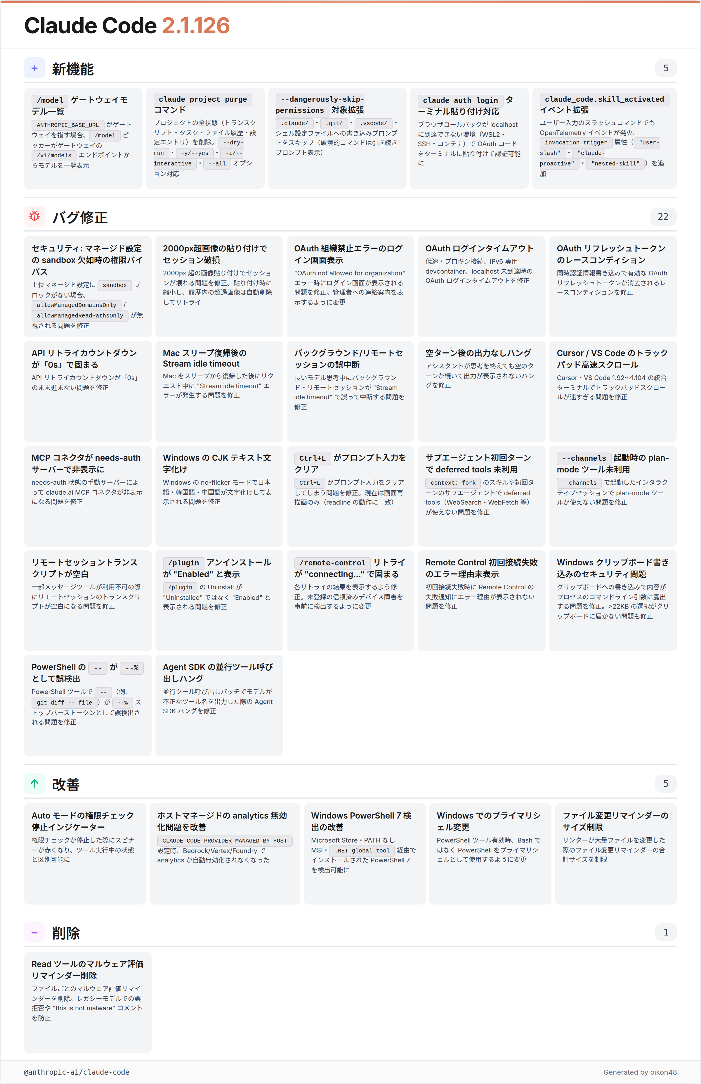Screen dimensions: 701x1084
Task: Click the title "OAuth リフレッシュトークンのレースコンディション"
Action: (611, 254)
